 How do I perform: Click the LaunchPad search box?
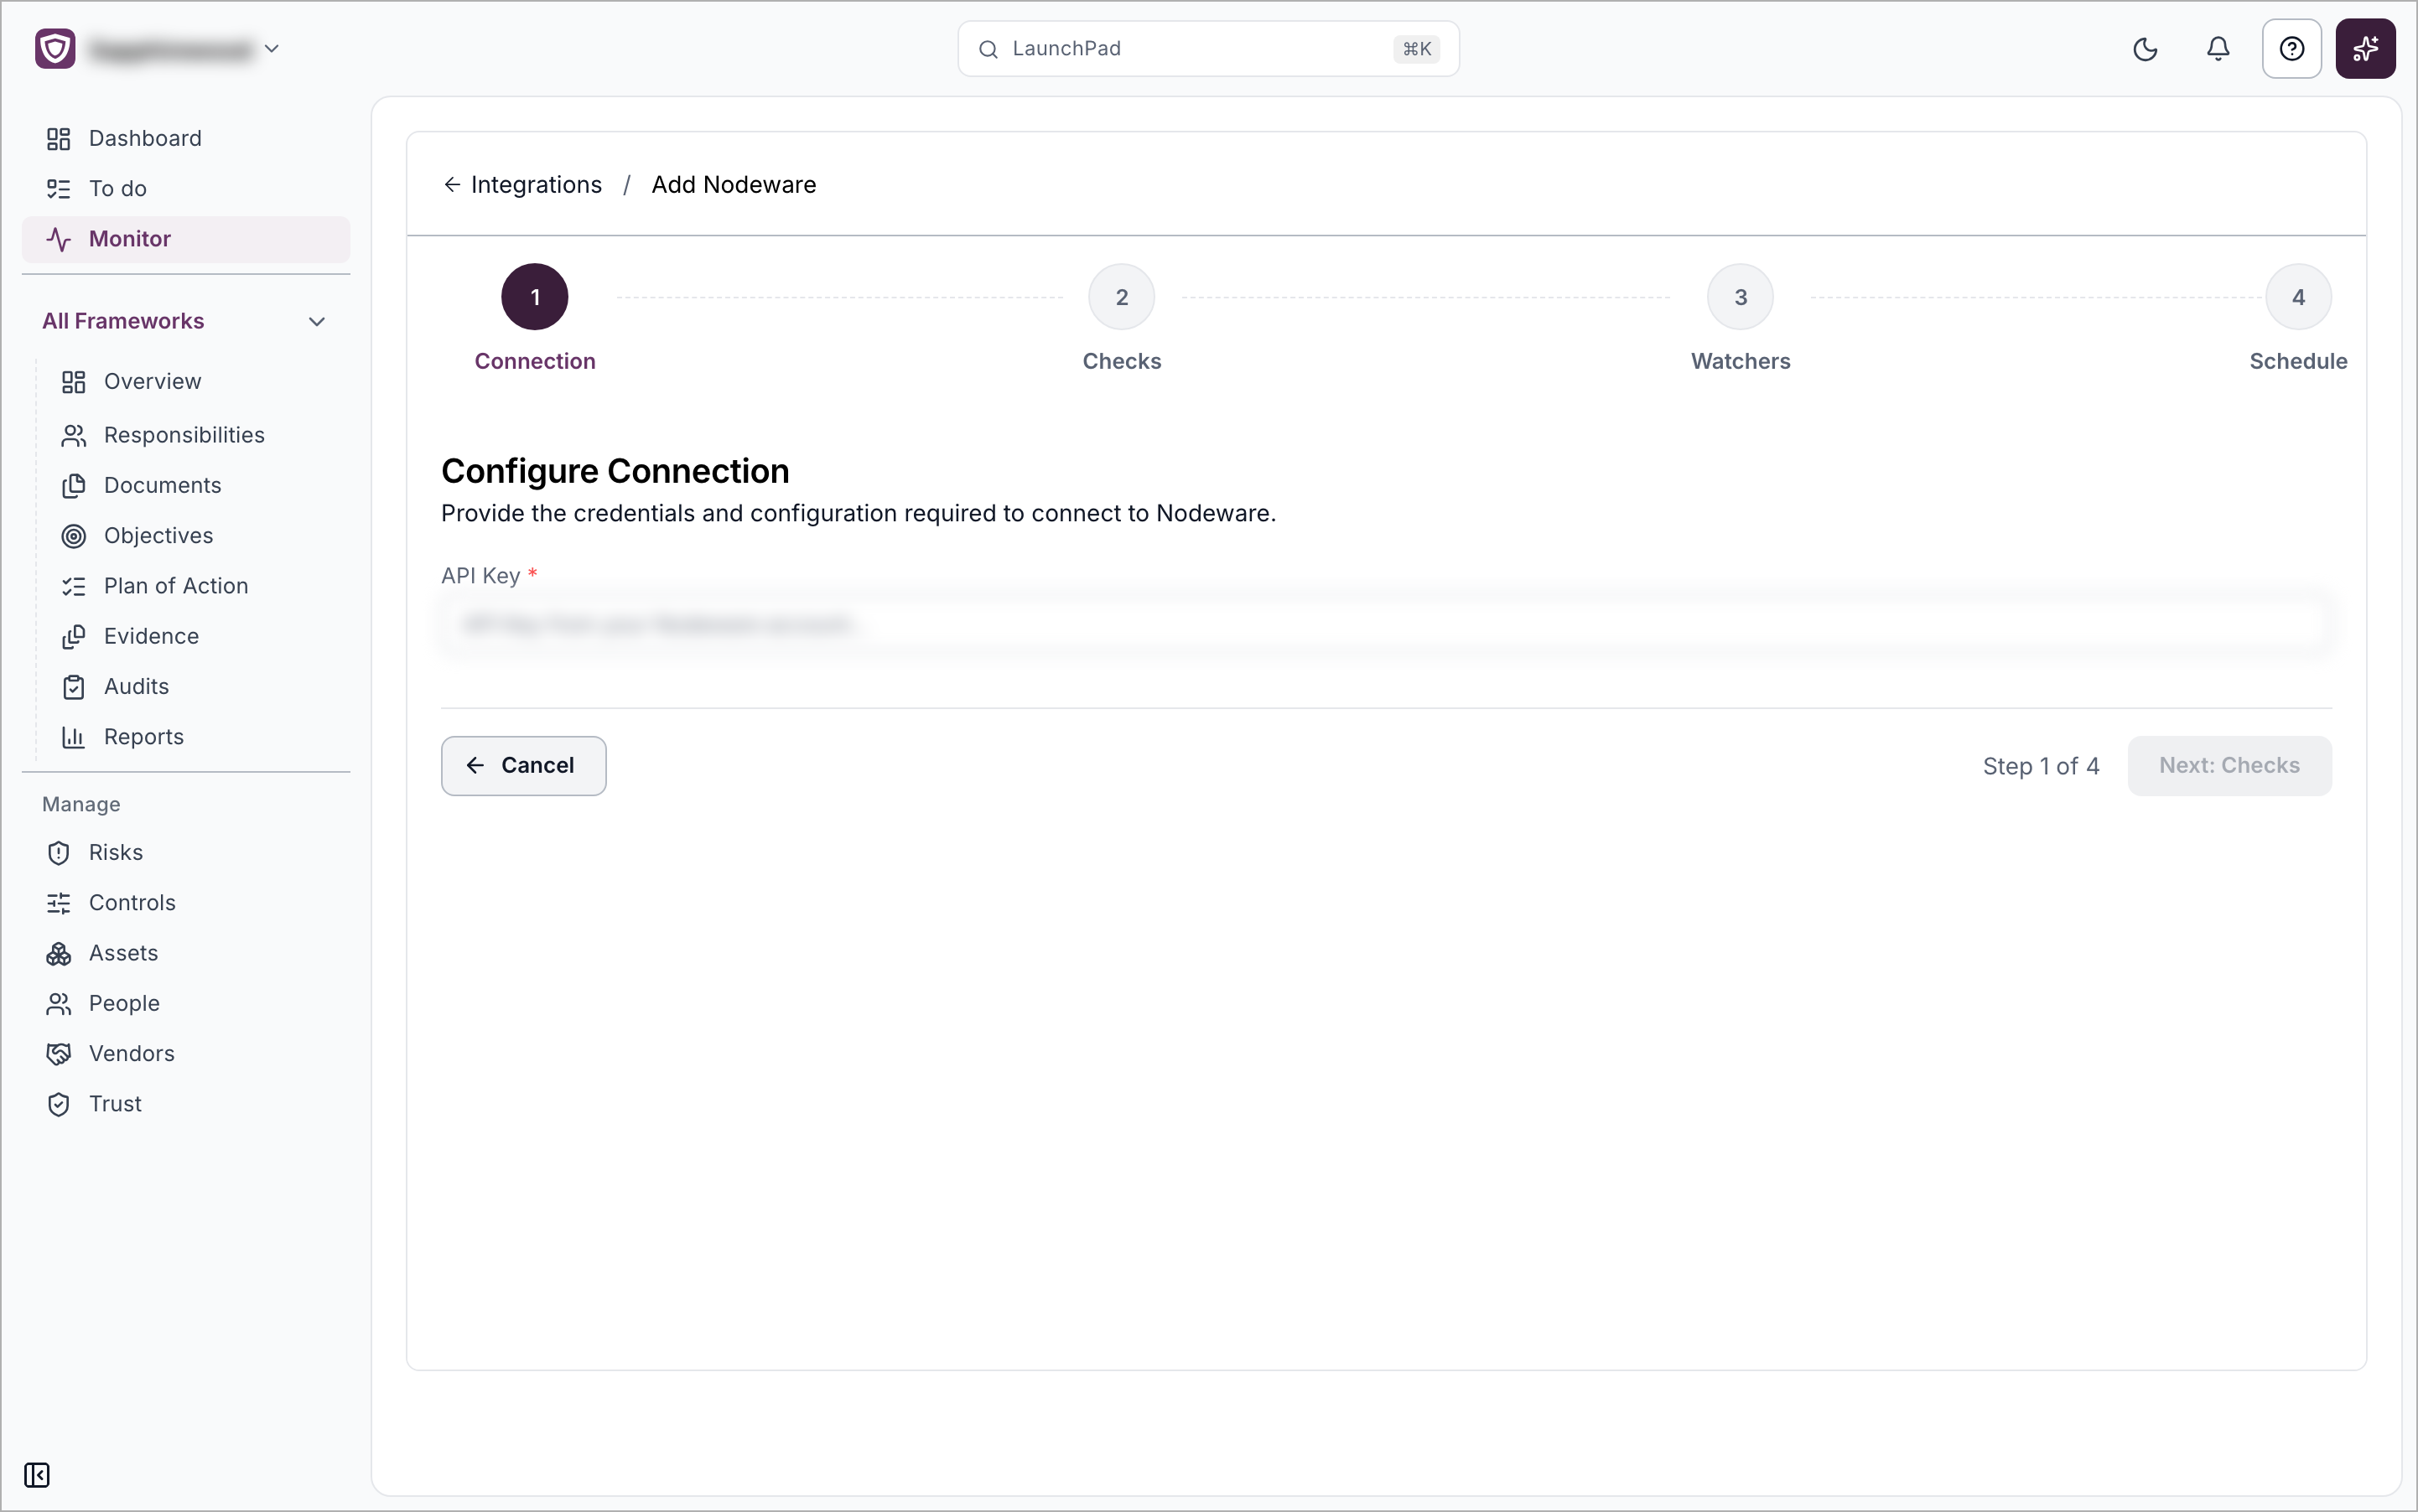(1207, 48)
